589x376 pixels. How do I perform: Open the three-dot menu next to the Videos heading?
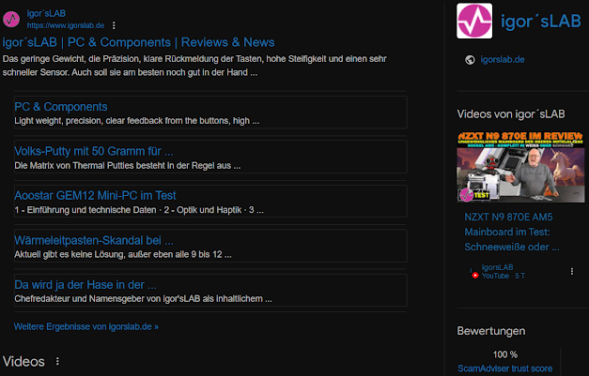[x=57, y=361]
